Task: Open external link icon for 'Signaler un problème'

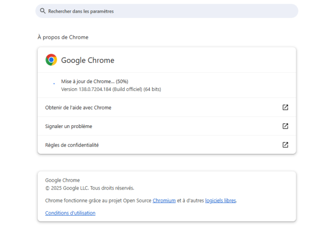Action: [285, 126]
